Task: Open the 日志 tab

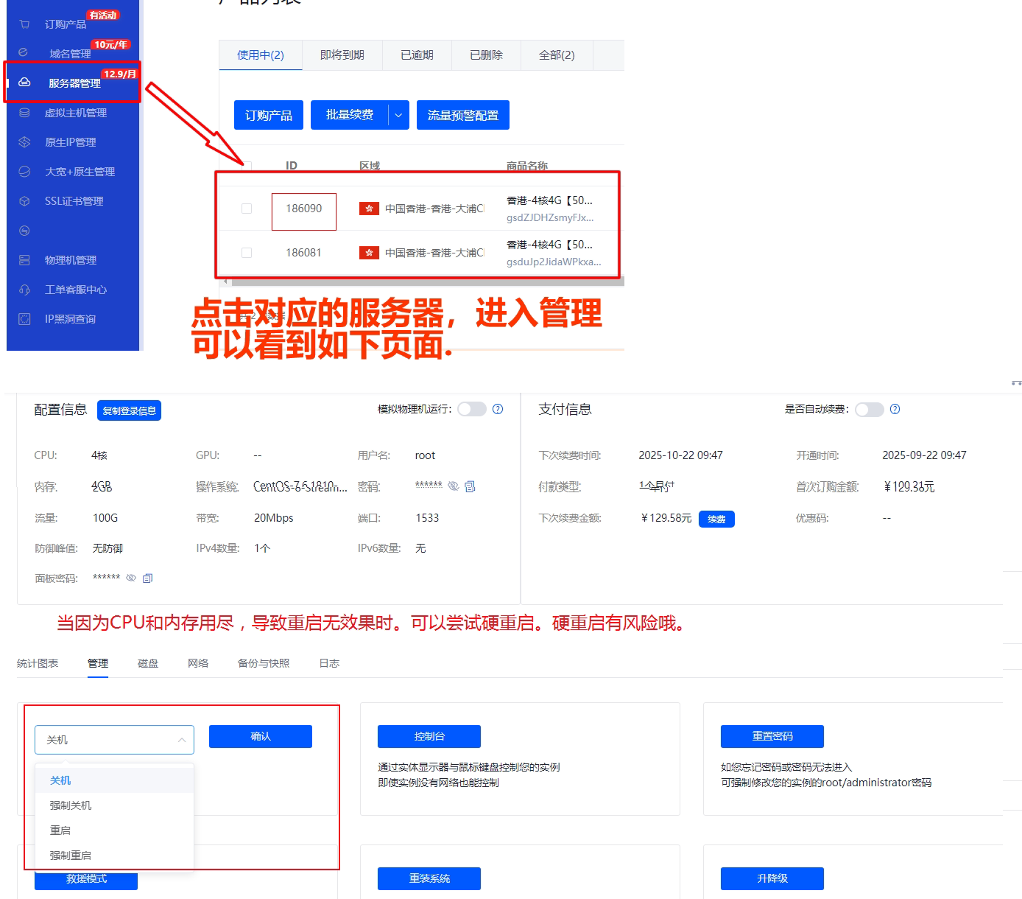Action: [x=329, y=663]
